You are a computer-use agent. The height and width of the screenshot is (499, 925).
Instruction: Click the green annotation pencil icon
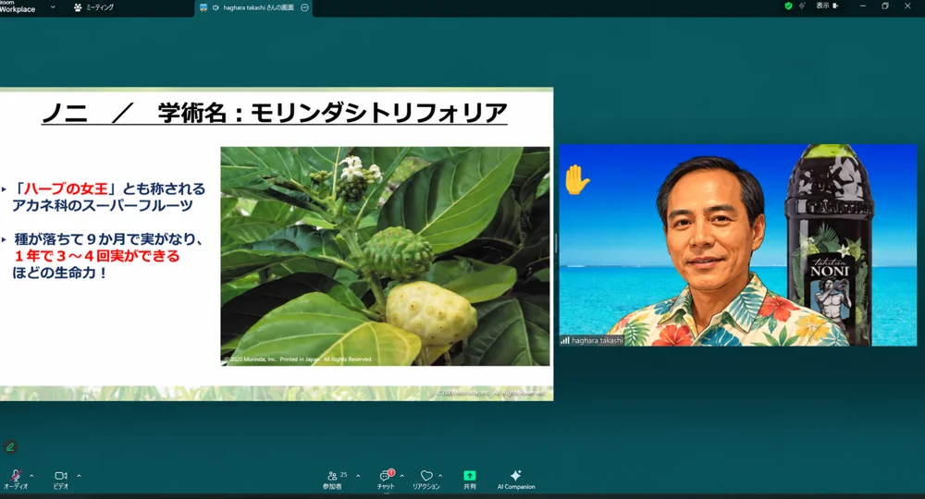click(10, 447)
